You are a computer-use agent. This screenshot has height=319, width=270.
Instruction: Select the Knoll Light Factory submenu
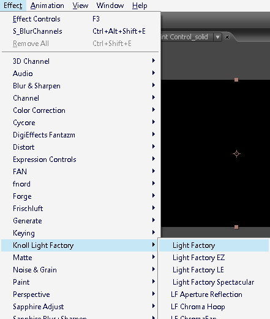pyautogui.click(x=80, y=245)
